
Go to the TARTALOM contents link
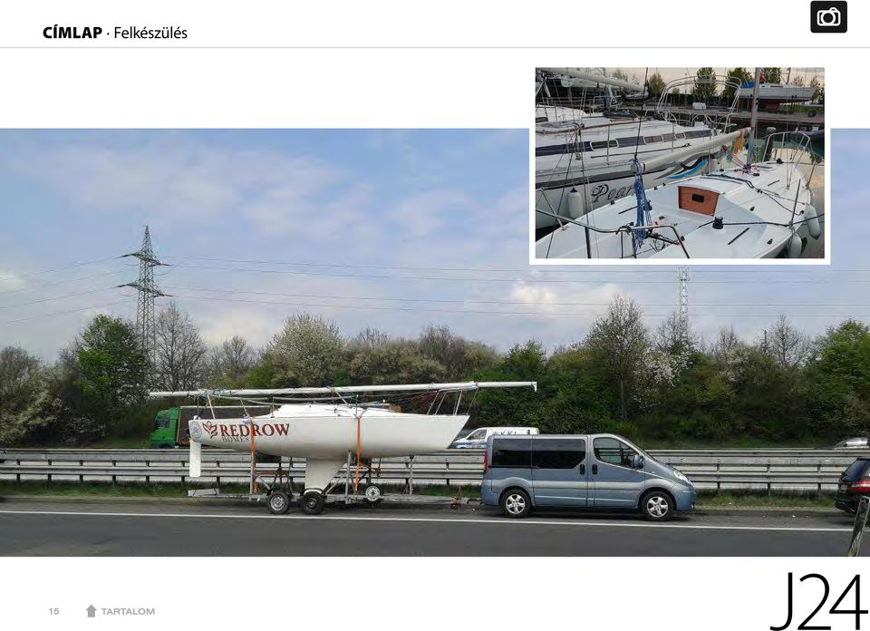[128, 612]
